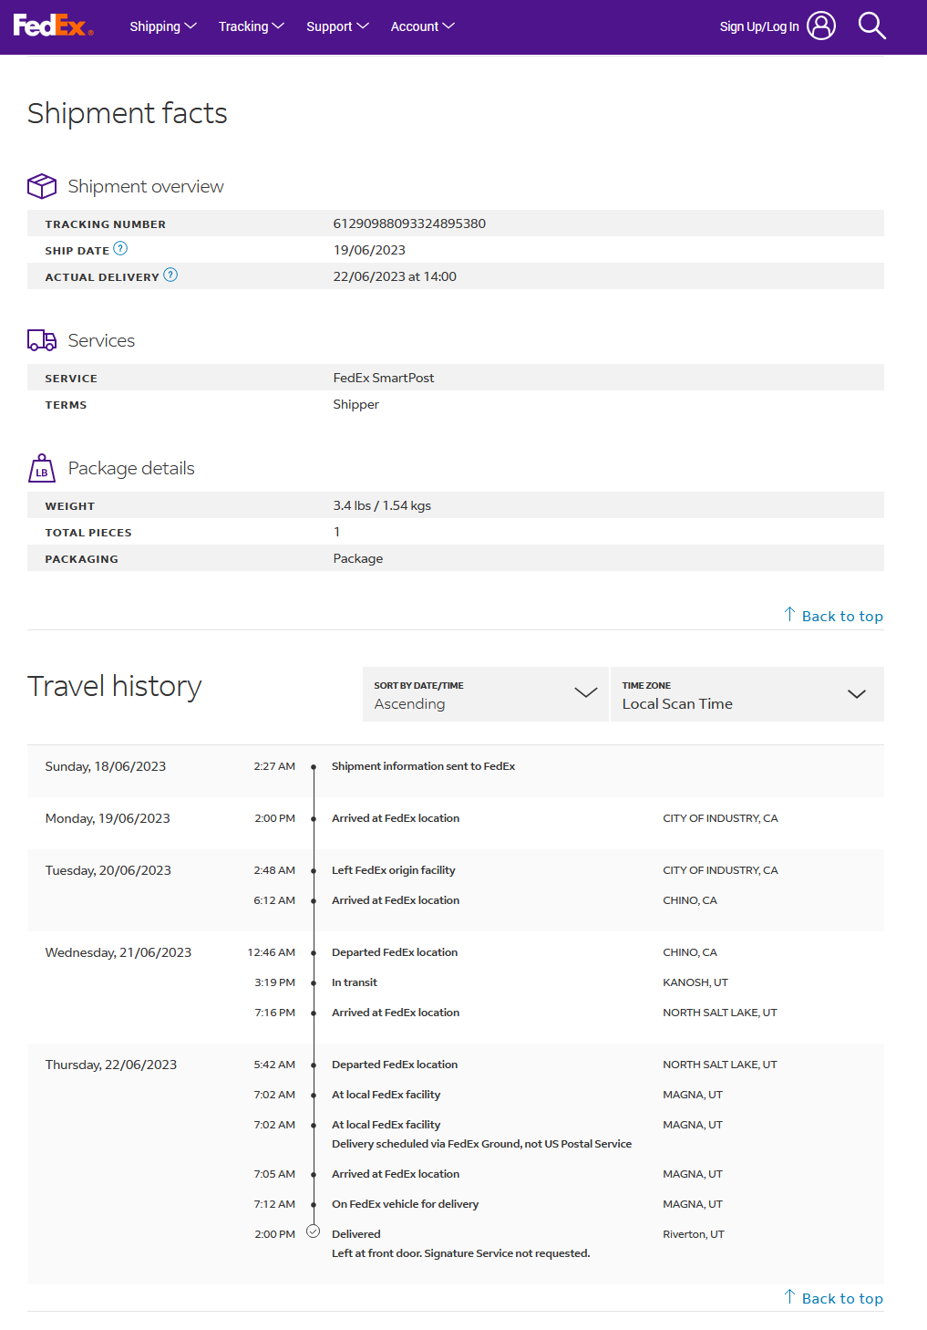Viewport: 927px width, 1330px height.
Task: Open the Support menu
Action: coord(337,26)
